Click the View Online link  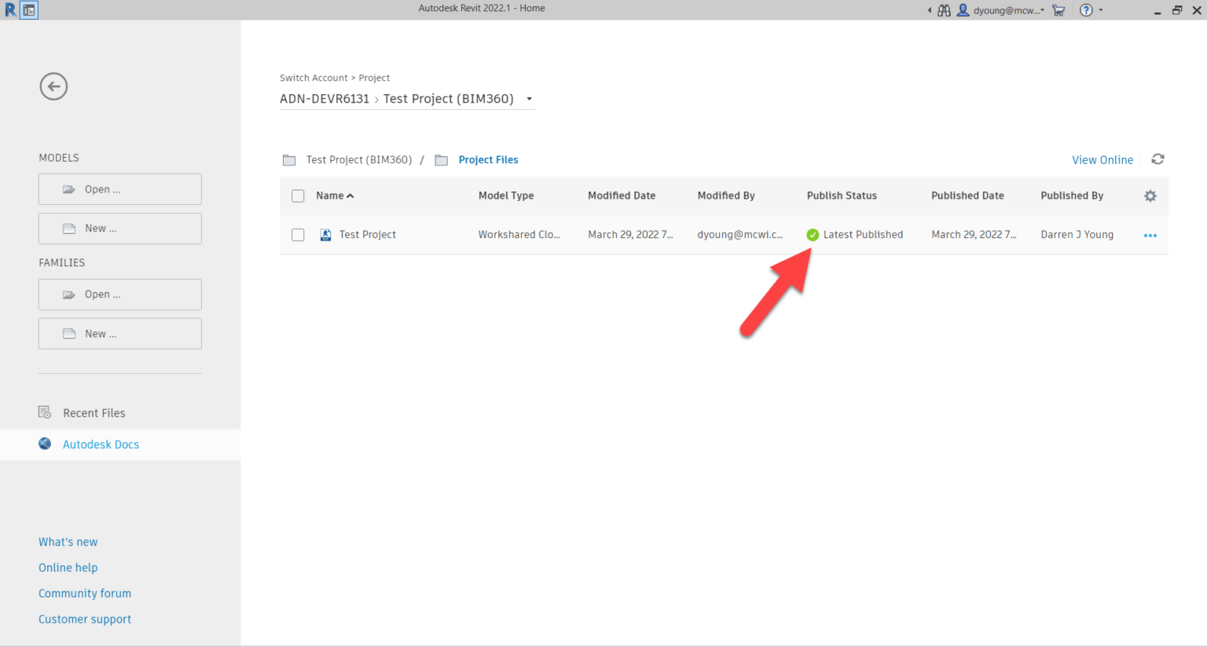[x=1102, y=159]
